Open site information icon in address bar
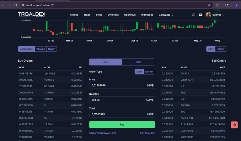This screenshot has width=241, height=141. tap(23, 5)
